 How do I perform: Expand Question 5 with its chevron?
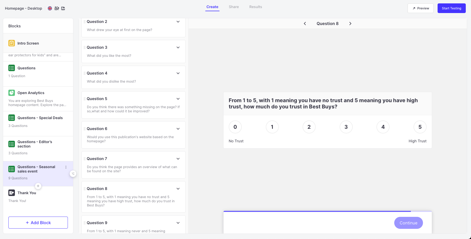coord(178,99)
